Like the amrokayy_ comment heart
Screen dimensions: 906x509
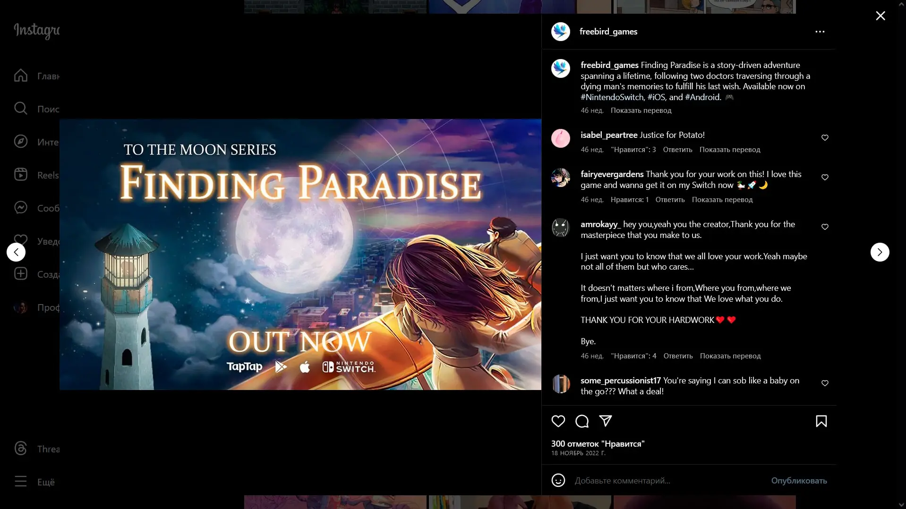(824, 227)
